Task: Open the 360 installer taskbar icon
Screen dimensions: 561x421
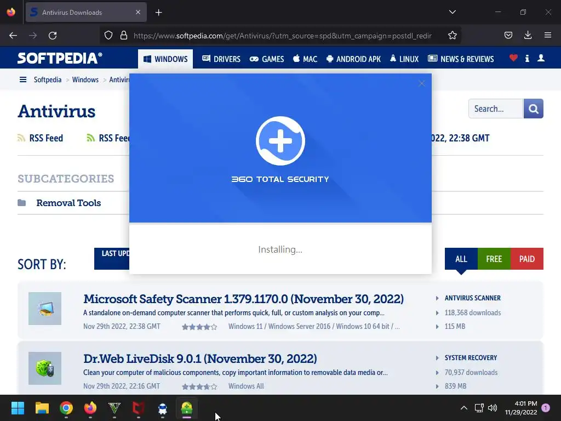Action: 187,408
